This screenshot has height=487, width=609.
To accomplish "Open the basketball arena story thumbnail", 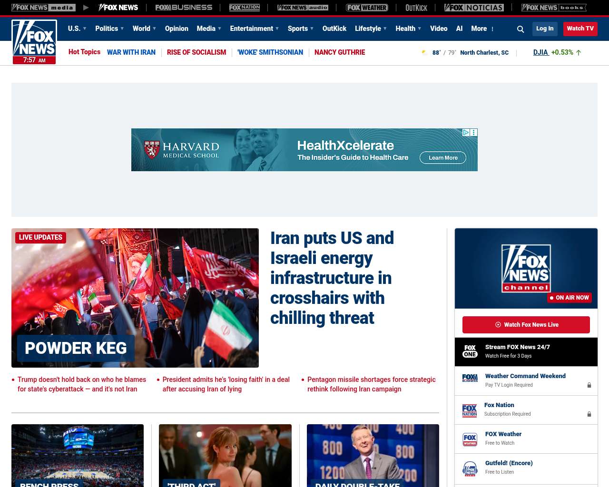I will pyautogui.click(x=78, y=456).
